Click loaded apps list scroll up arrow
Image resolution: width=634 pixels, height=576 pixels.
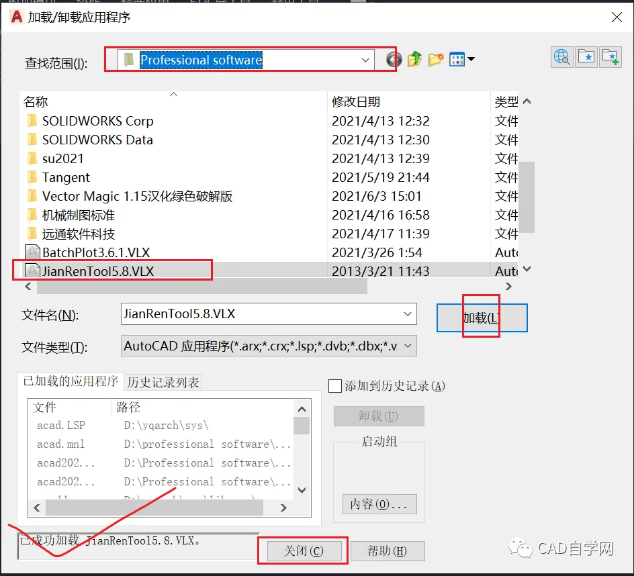tap(302, 409)
